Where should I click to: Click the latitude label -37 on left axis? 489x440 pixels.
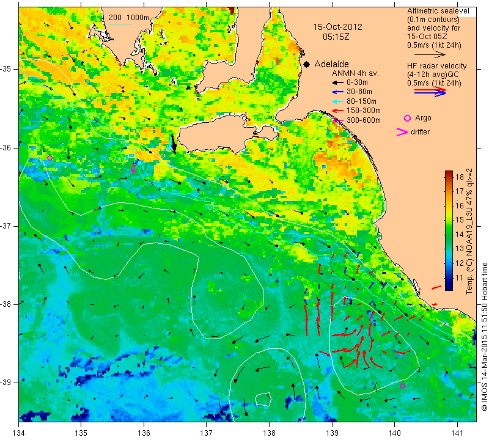tap(6, 226)
